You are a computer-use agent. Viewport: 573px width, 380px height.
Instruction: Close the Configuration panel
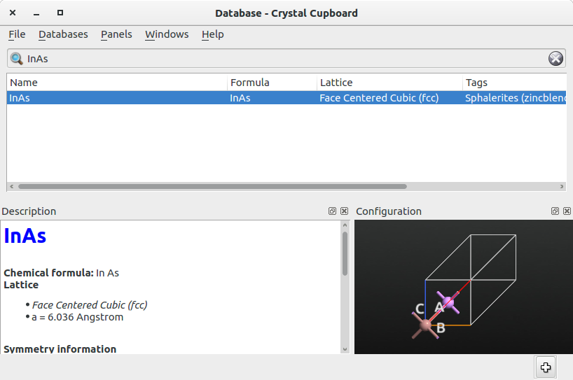(567, 211)
